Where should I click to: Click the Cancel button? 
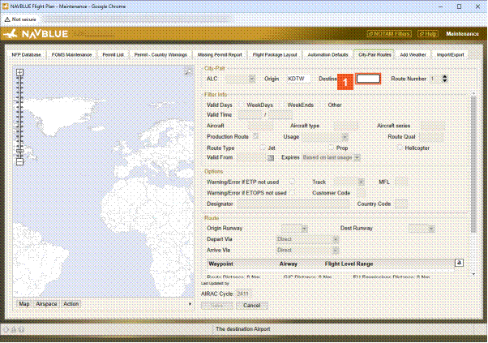[251, 306]
